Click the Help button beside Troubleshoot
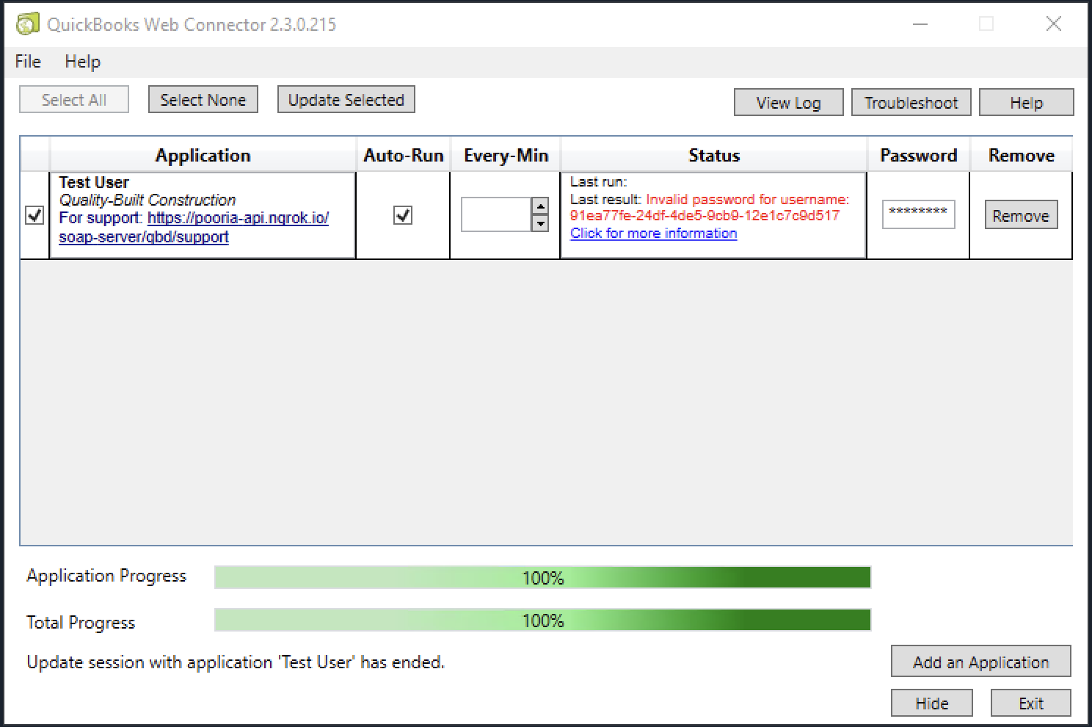Screen dimensions: 1092x727 (1027, 103)
